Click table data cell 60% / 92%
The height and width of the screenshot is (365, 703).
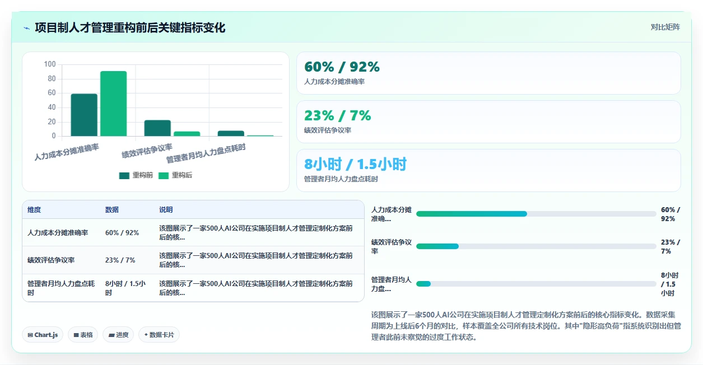point(122,232)
